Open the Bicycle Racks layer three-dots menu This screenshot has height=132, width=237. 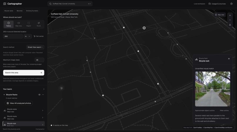pos(43,95)
